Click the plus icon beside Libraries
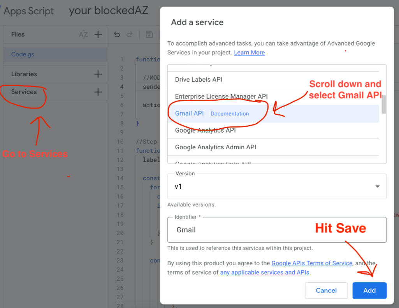The image size is (399, 308). coord(98,74)
